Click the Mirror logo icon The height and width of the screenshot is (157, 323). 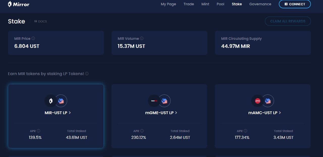(10, 4)
